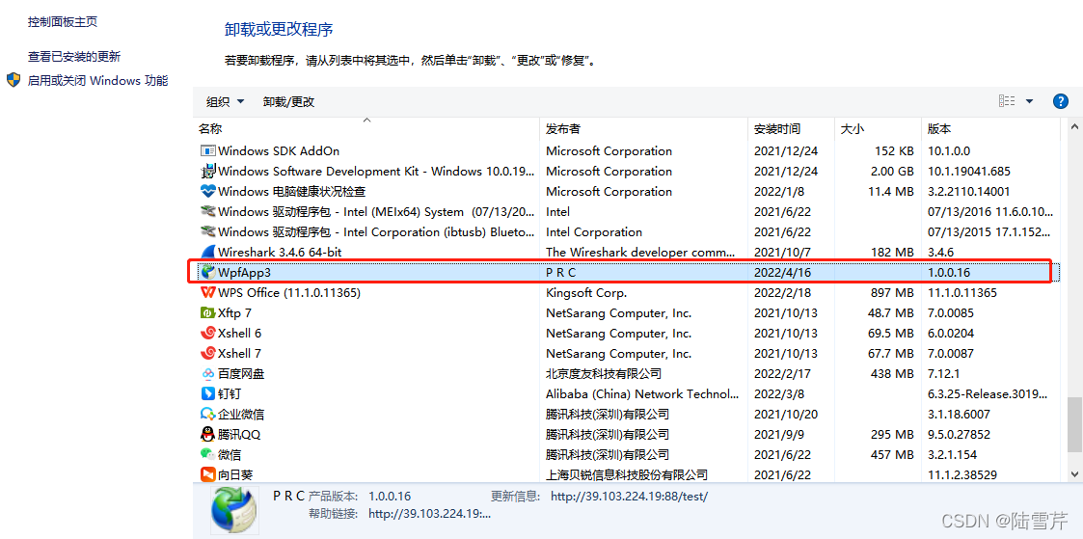Click version 9.5.0.27852 of 腾讯QQ
This screenshot has width=1083, height=539.
point(960,434)
